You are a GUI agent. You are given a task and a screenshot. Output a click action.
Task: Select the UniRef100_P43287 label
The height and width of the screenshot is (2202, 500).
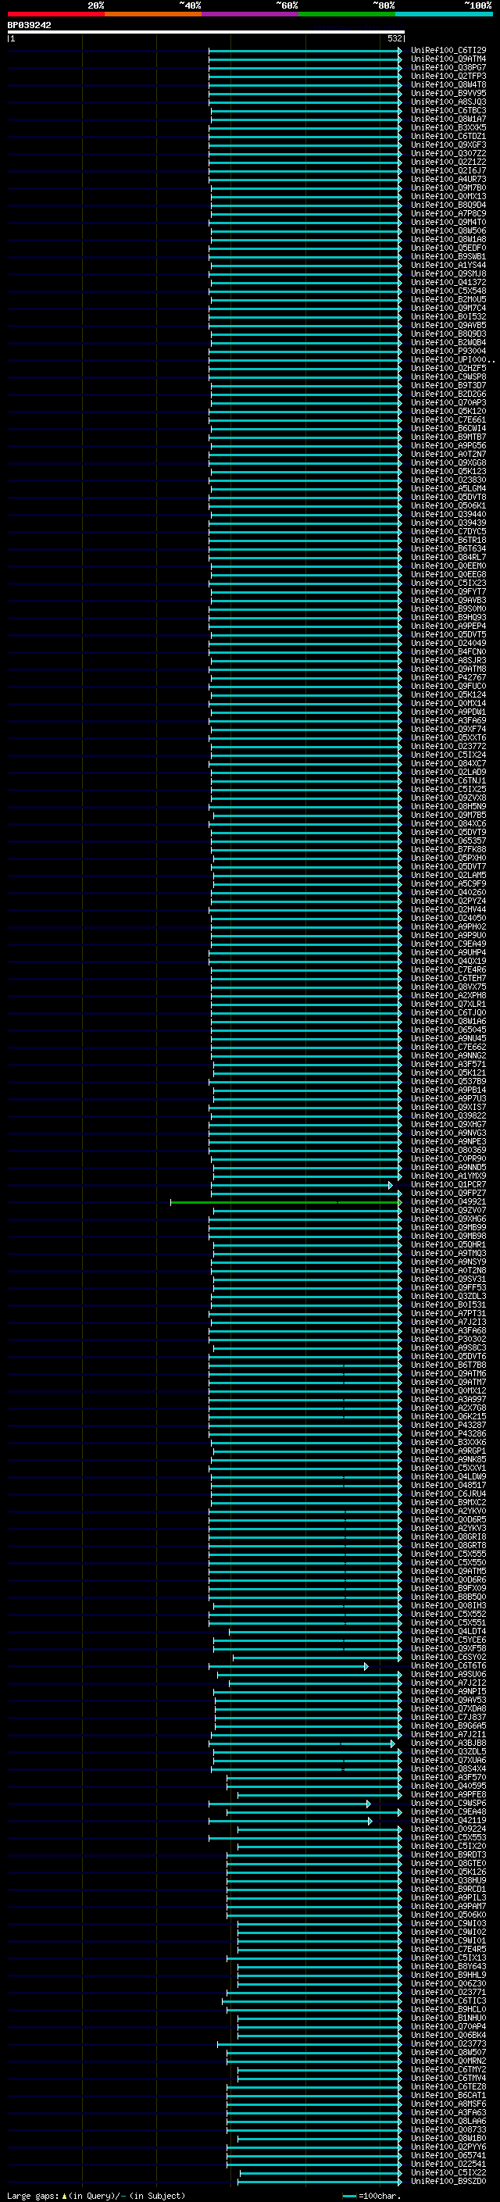[448, 1425]
